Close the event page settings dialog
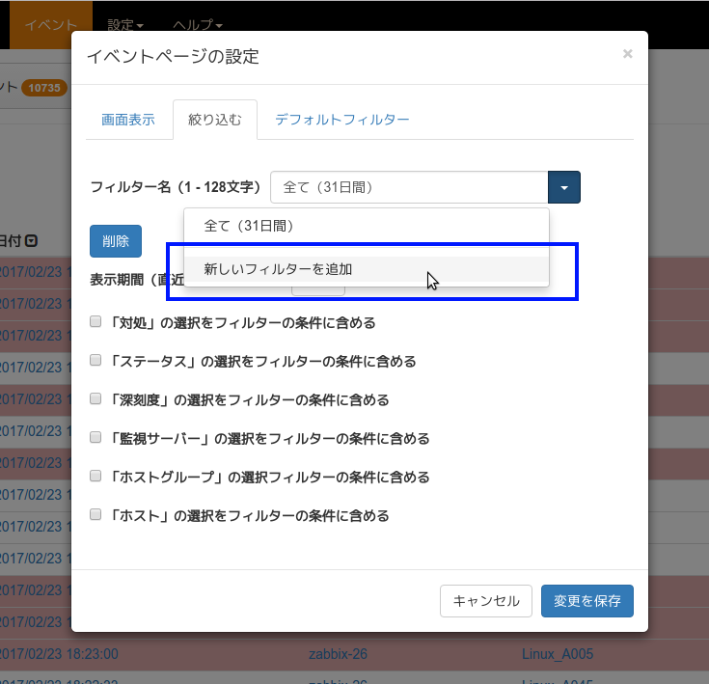 click(x=627, y=54)
